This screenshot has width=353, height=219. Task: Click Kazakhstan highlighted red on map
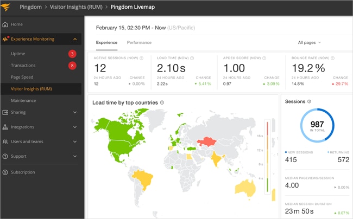click(206, 141)
